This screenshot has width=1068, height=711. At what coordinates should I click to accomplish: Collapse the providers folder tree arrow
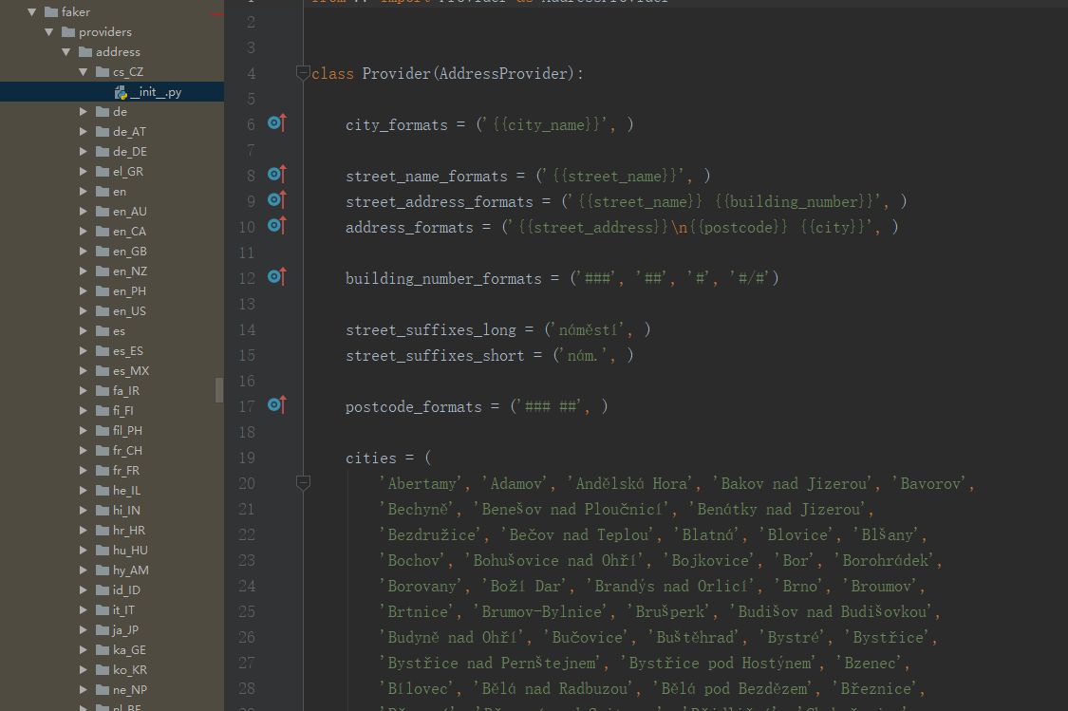(x=49, y=32)
